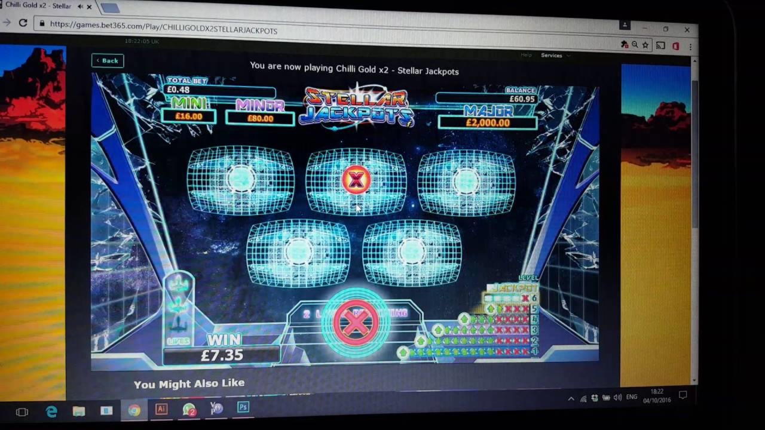The image size is (765, 430).
Task: Show hidden system tray icons
Action: click(x=571, y=399)
